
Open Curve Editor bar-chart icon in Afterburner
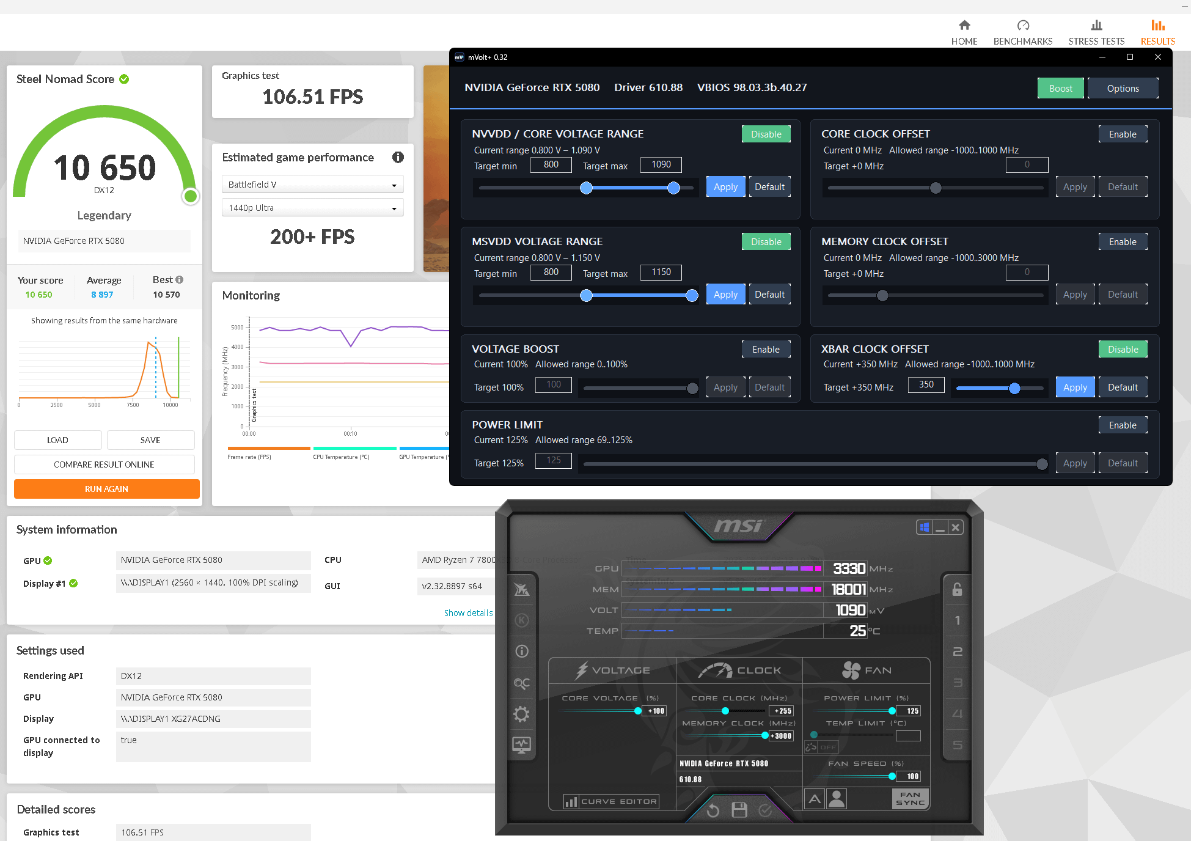click(571, 801)
